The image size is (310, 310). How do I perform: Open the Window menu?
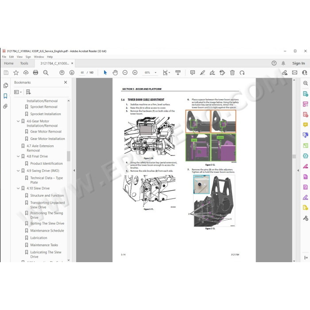(x=39, y=57)
